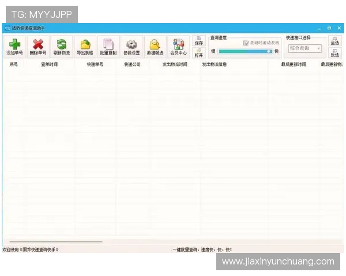Click the horizontal scrollbar at bottom
Viewport: 346px width, 276px height.
56,241
